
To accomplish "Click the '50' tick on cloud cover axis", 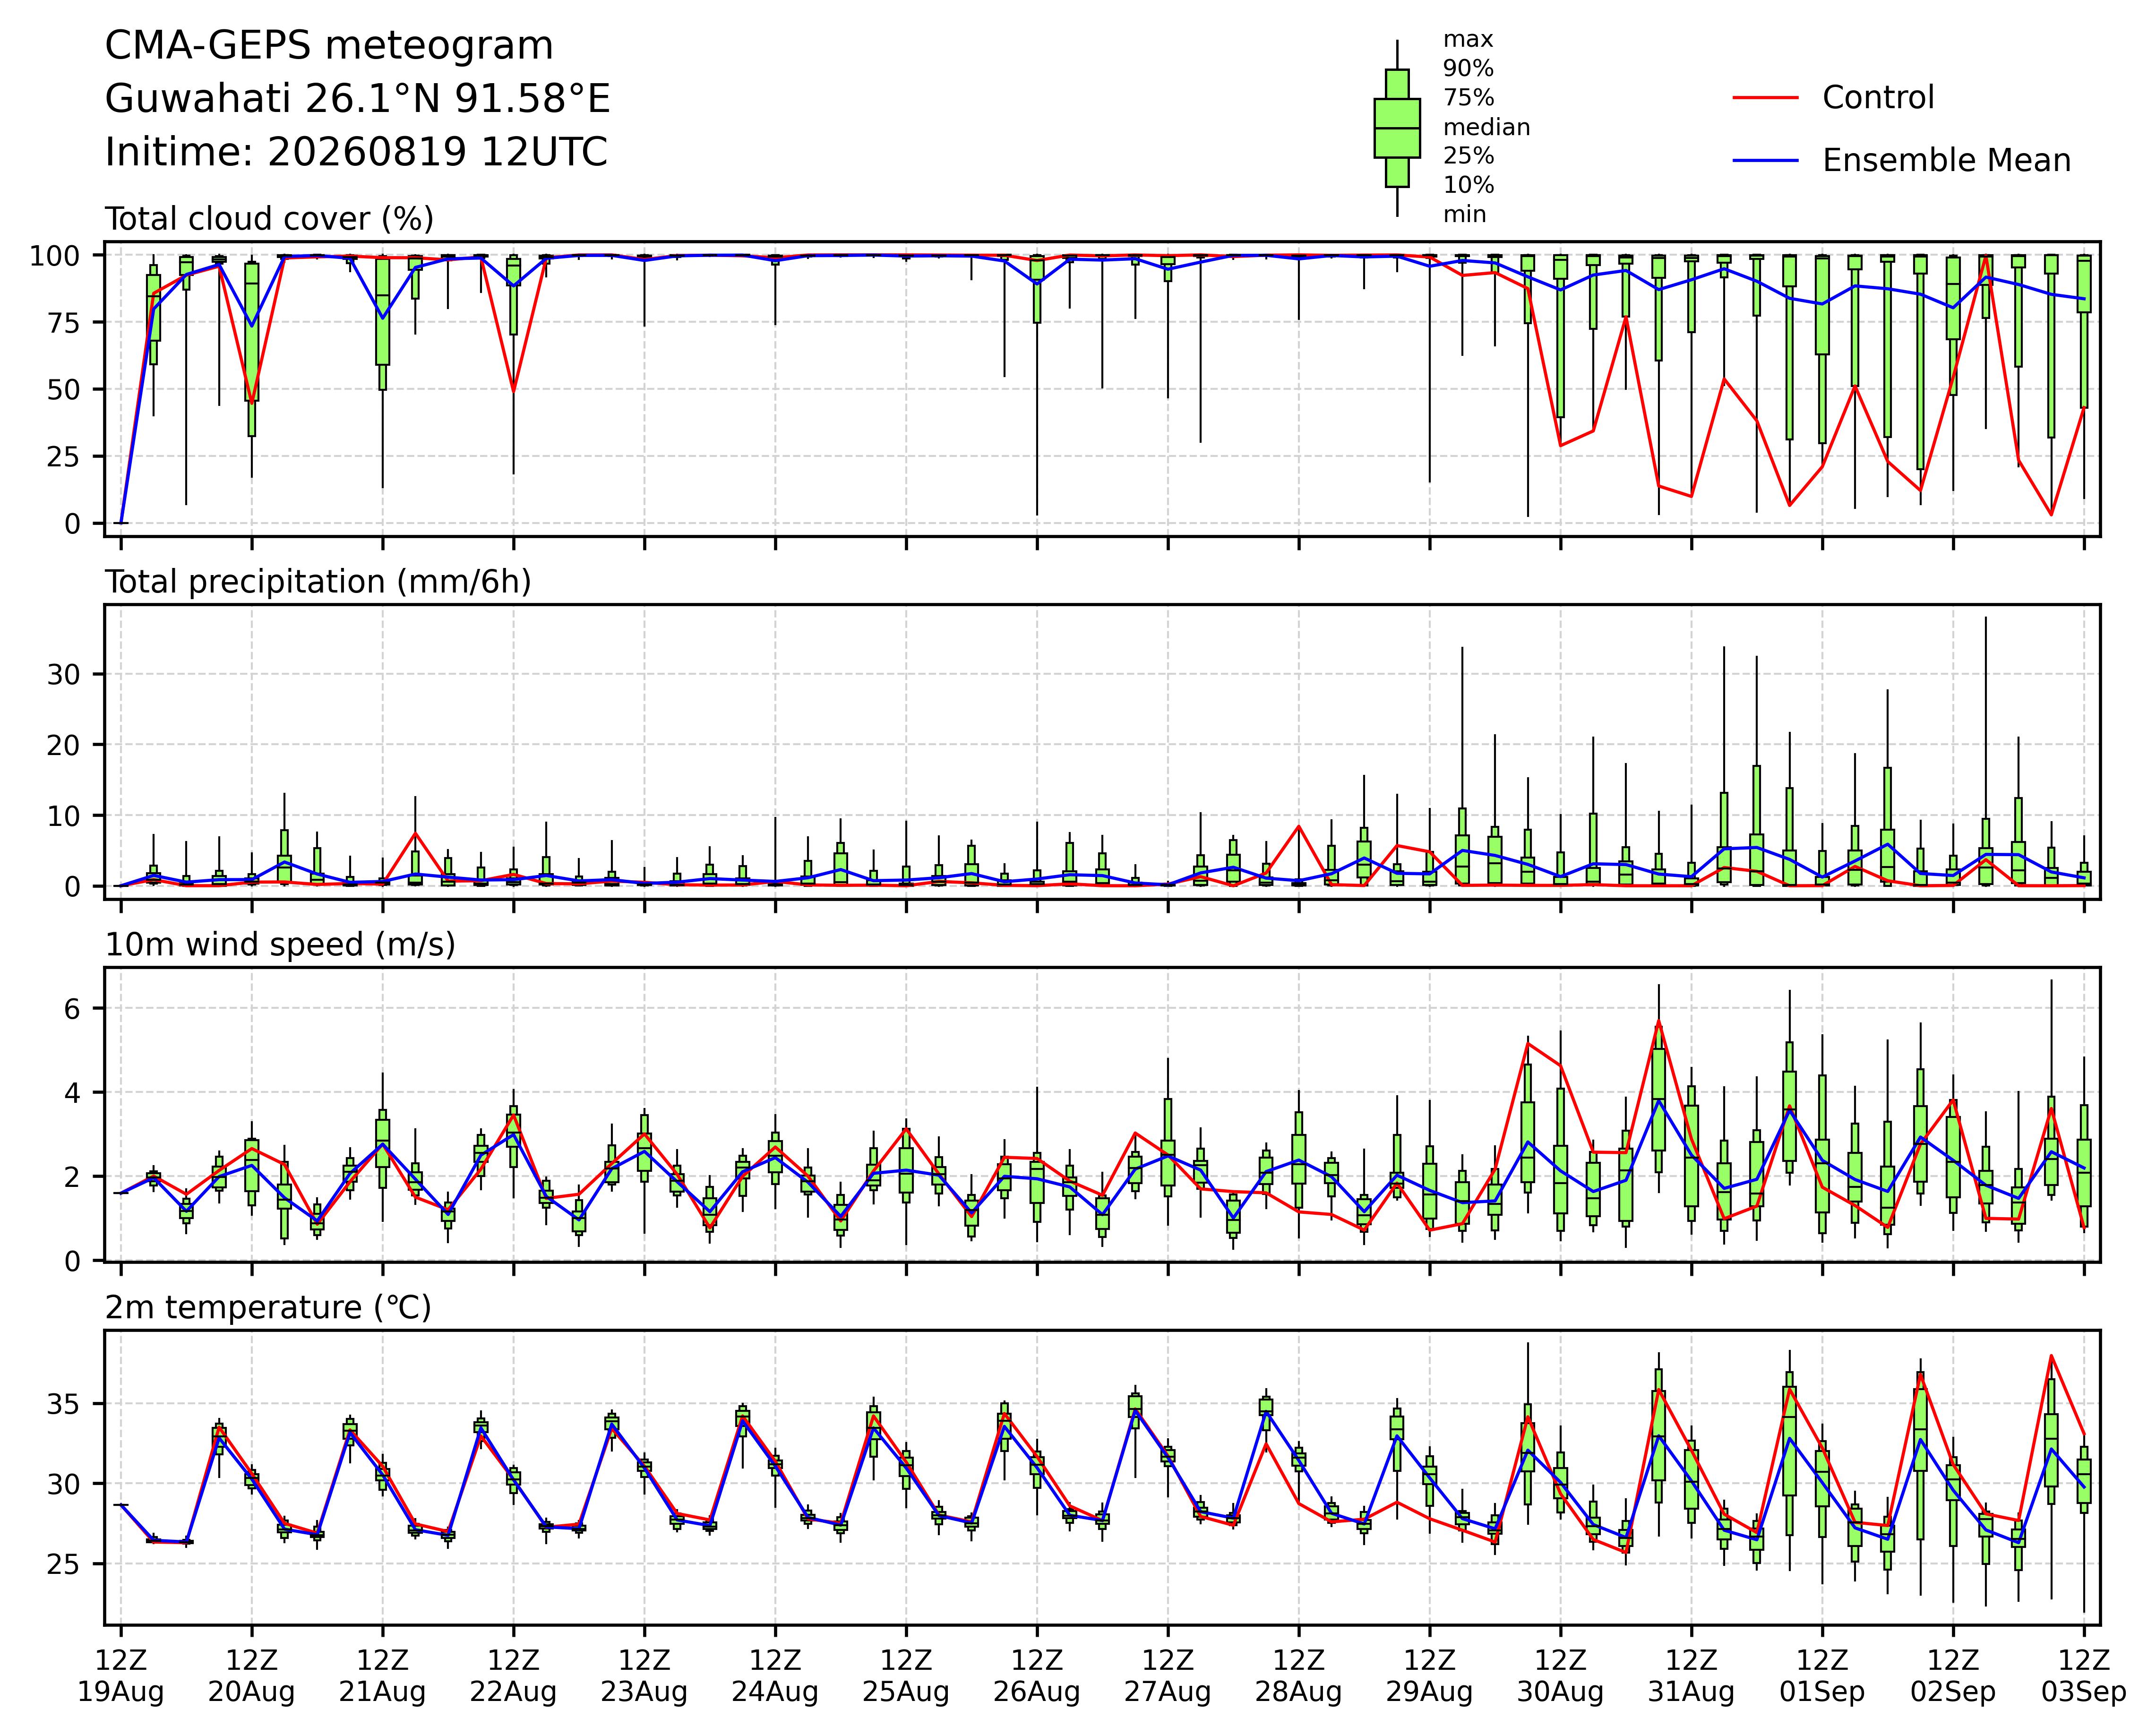I will pos(63,390).
